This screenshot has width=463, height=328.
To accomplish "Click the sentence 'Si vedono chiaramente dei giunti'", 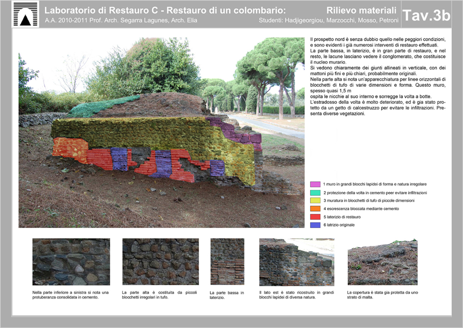I will click(x=378, y=71).
